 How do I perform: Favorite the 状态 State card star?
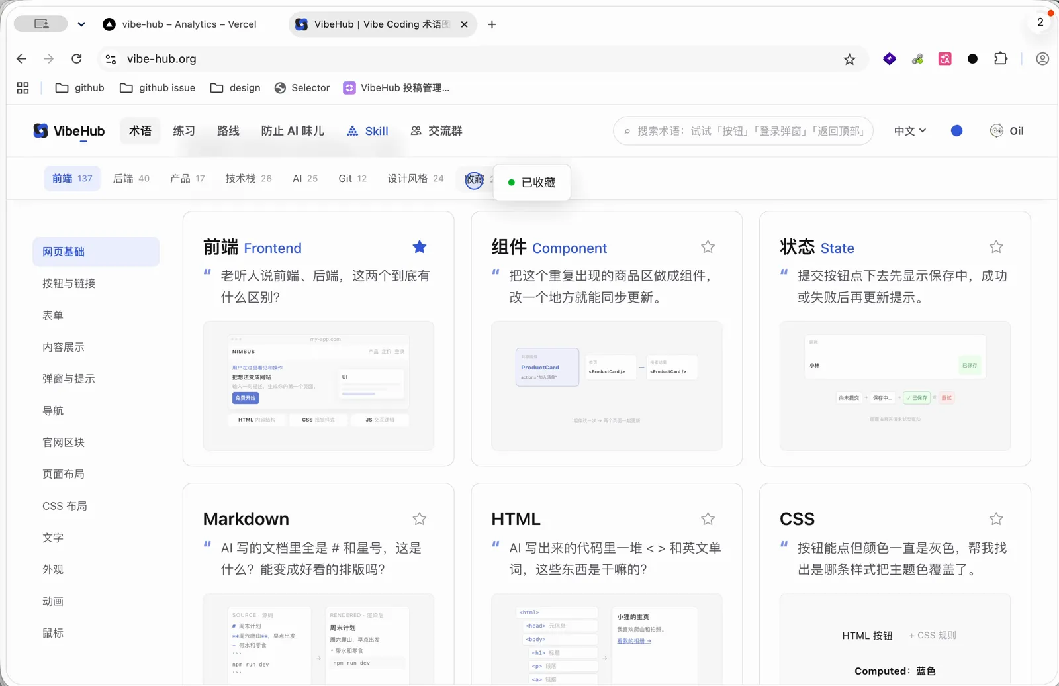[x=996, y=247]
